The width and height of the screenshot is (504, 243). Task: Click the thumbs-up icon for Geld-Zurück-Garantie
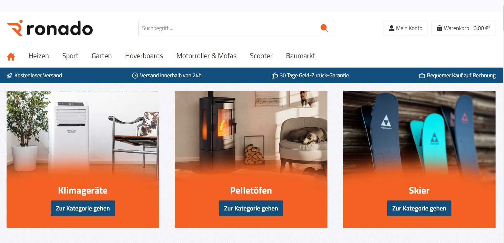click(x=275, y=76)
